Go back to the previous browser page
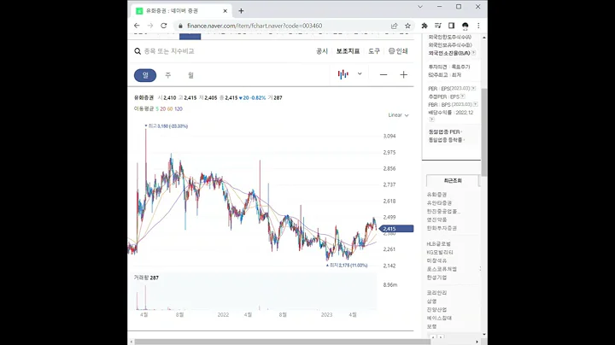Viewport: 615px width, 345px height. coord(137,26)
